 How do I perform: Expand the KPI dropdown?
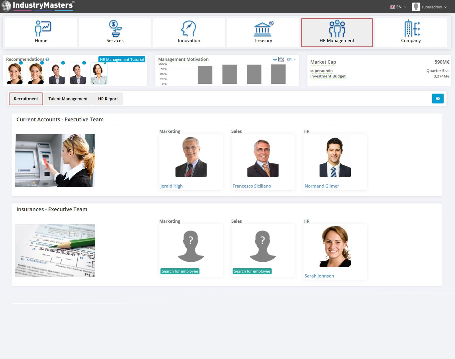(x=291, y=59)
